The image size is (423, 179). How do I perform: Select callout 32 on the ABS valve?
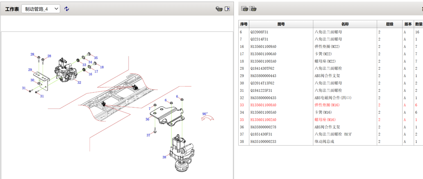tap(79, 83)
